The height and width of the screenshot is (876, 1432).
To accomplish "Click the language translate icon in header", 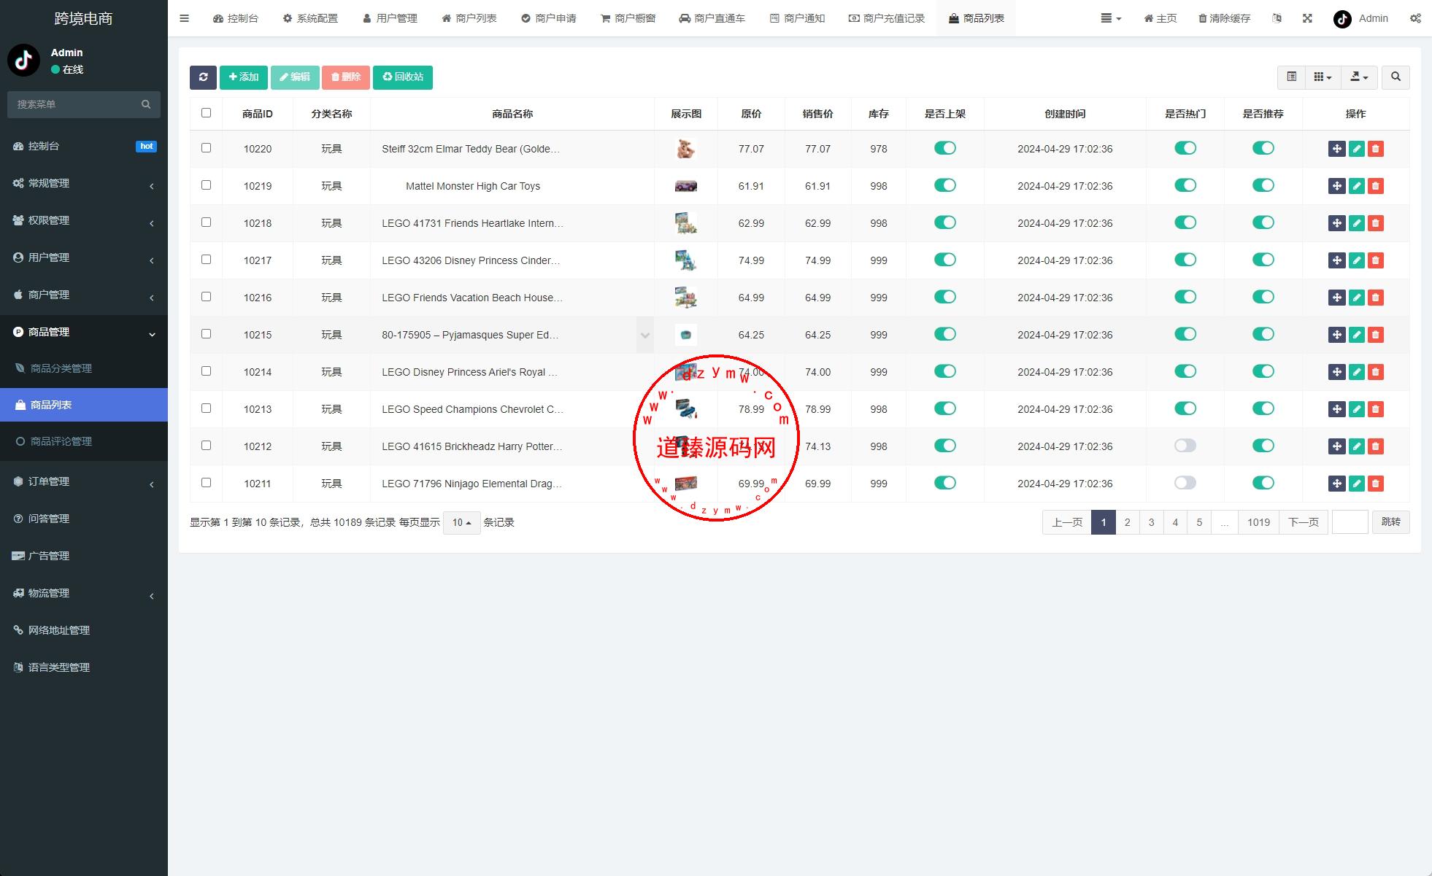I will [1277, 18].
